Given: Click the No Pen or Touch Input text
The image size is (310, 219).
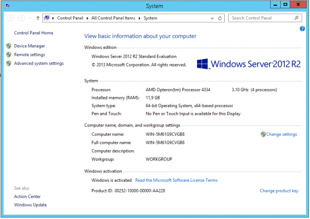Looking at the screenshot, I should coord(193,114).
